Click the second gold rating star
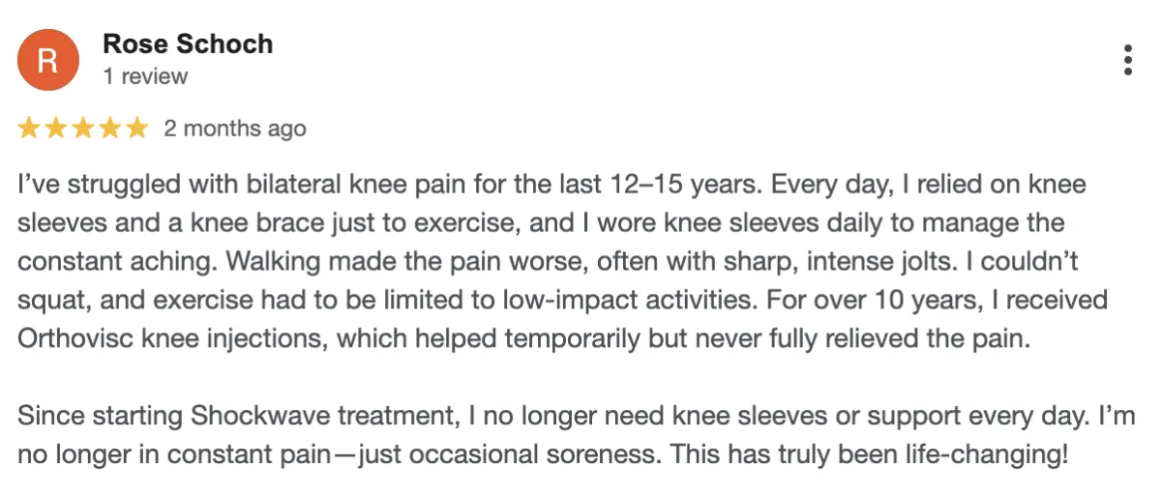Screen dimensions: 1161x496 56,129
